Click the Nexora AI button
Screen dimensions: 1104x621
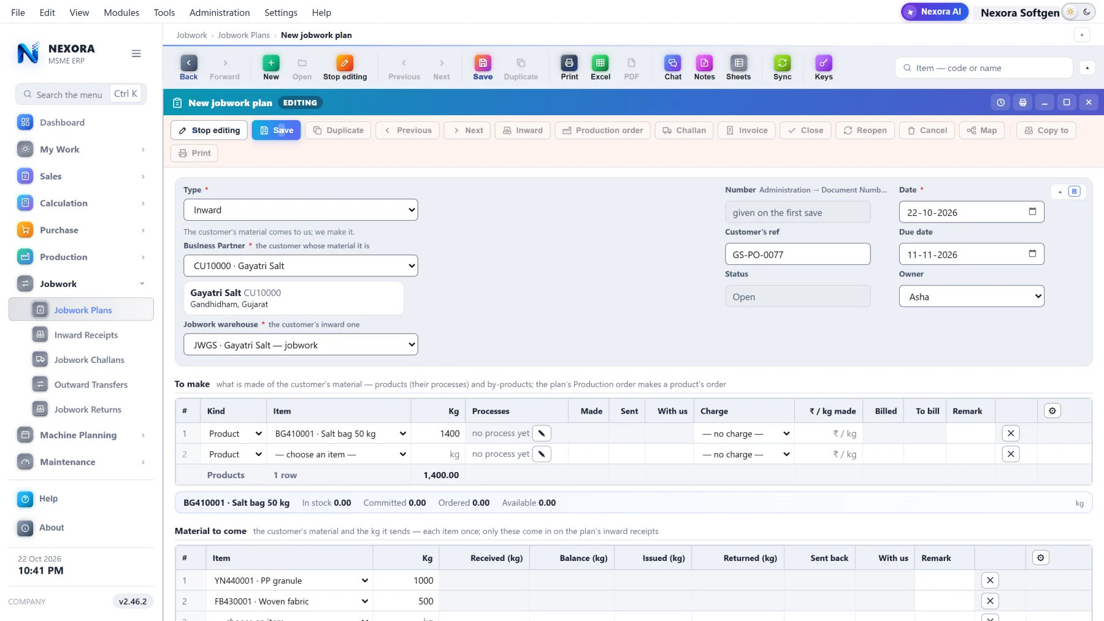pyautogui.click(x=935, y=12)
